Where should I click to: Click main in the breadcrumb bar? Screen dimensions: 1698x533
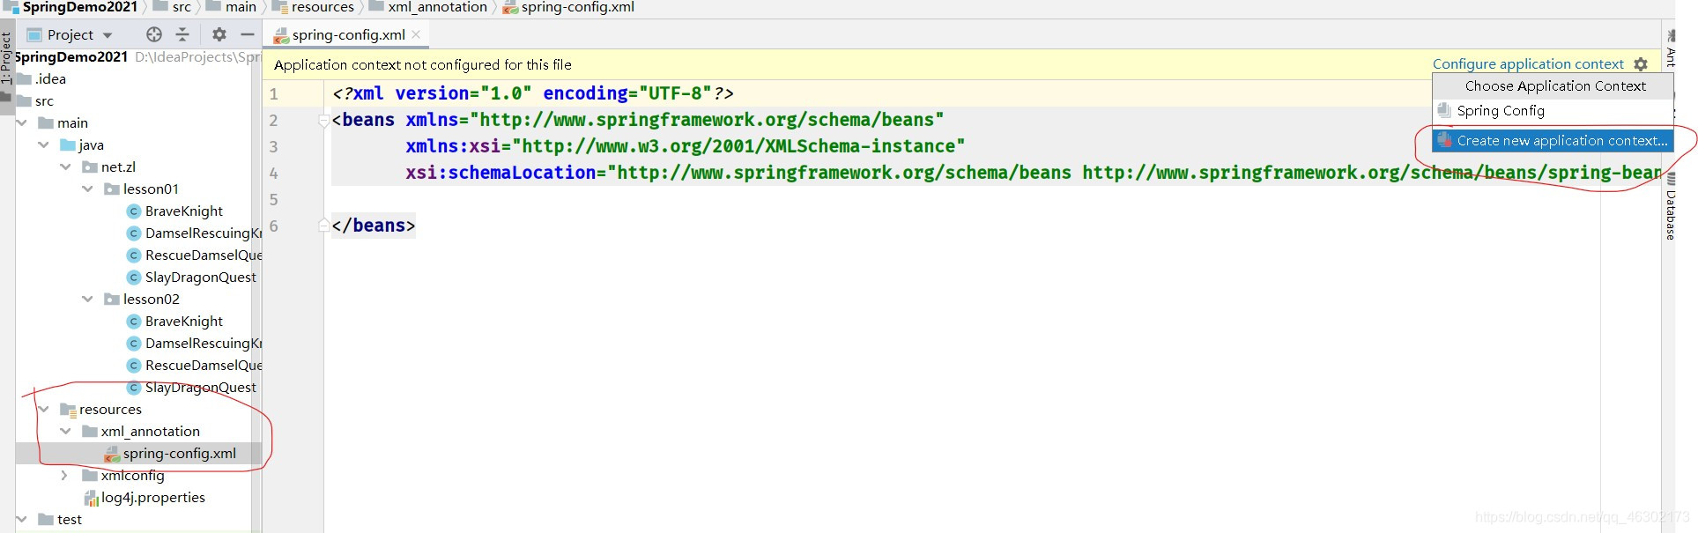pos(241,7)
